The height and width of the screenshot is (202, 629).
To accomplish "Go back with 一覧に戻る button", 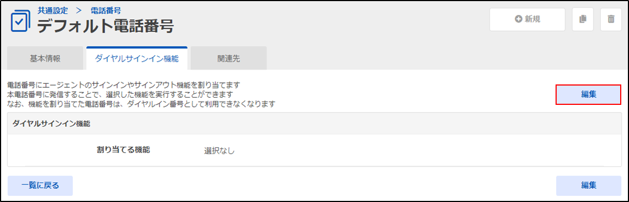I will (40, 185).
